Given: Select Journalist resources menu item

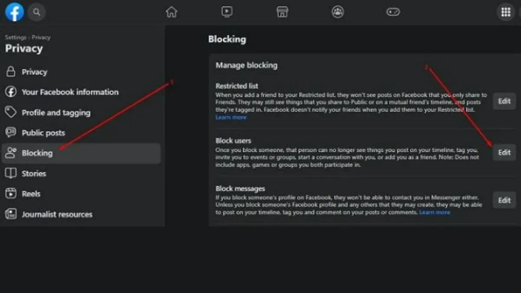Looking at the screenshot, I should tap(81, 214).
